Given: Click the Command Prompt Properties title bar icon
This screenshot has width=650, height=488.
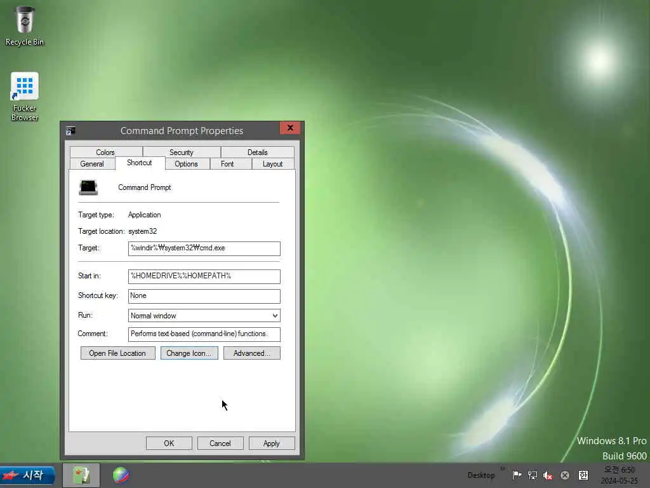Looking at the screenshot, I should [x=70, y=131].
